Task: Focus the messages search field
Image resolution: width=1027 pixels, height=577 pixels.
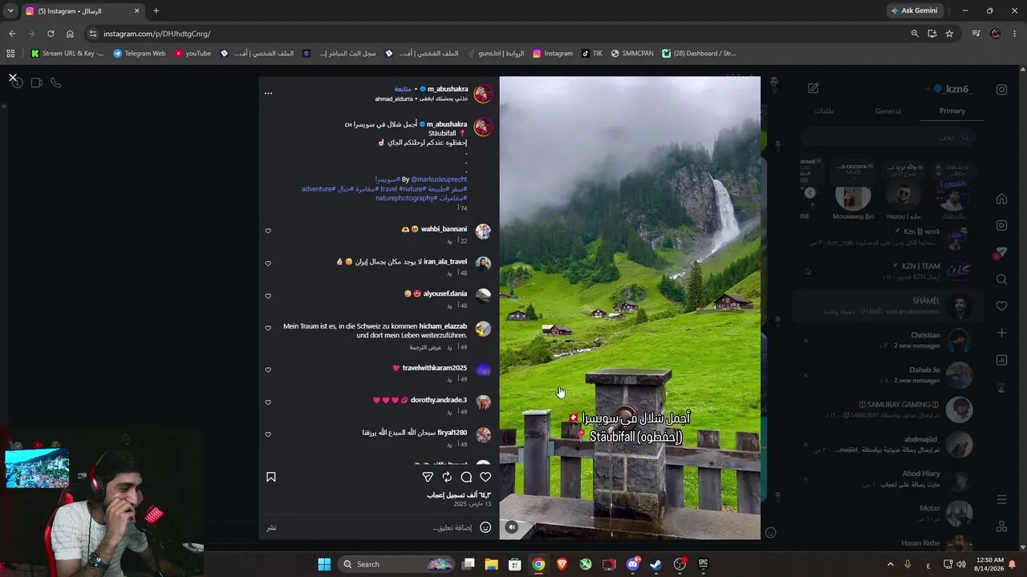Action: click(x=888, y=137)
